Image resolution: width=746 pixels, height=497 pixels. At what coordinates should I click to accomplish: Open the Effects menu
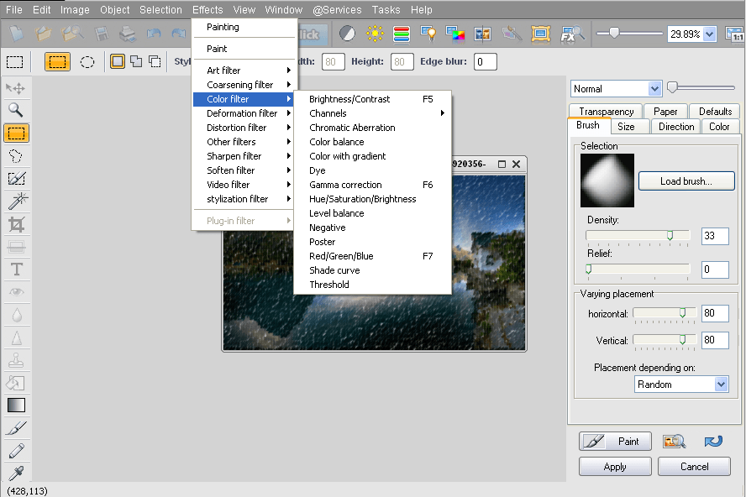[207, 9]
